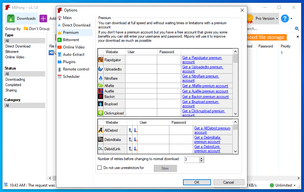Open the Unlimited speed dropdown

tap(294, 185)
